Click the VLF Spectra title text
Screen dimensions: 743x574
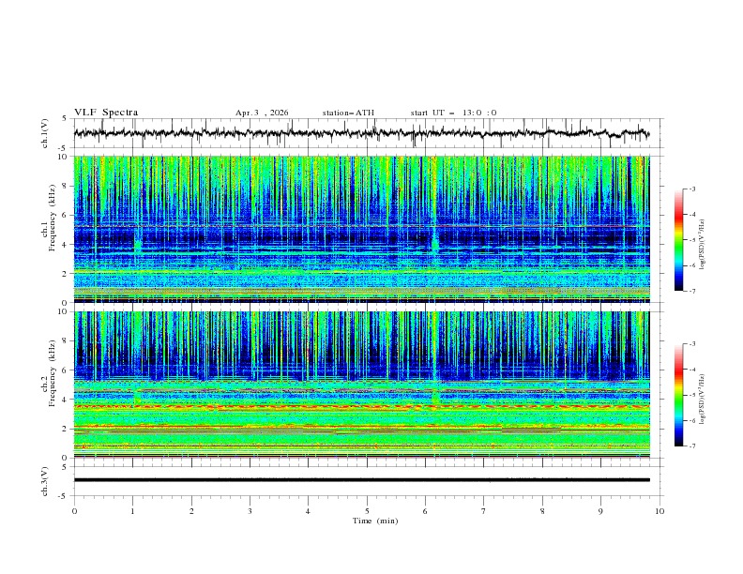[x=106, y=113]
